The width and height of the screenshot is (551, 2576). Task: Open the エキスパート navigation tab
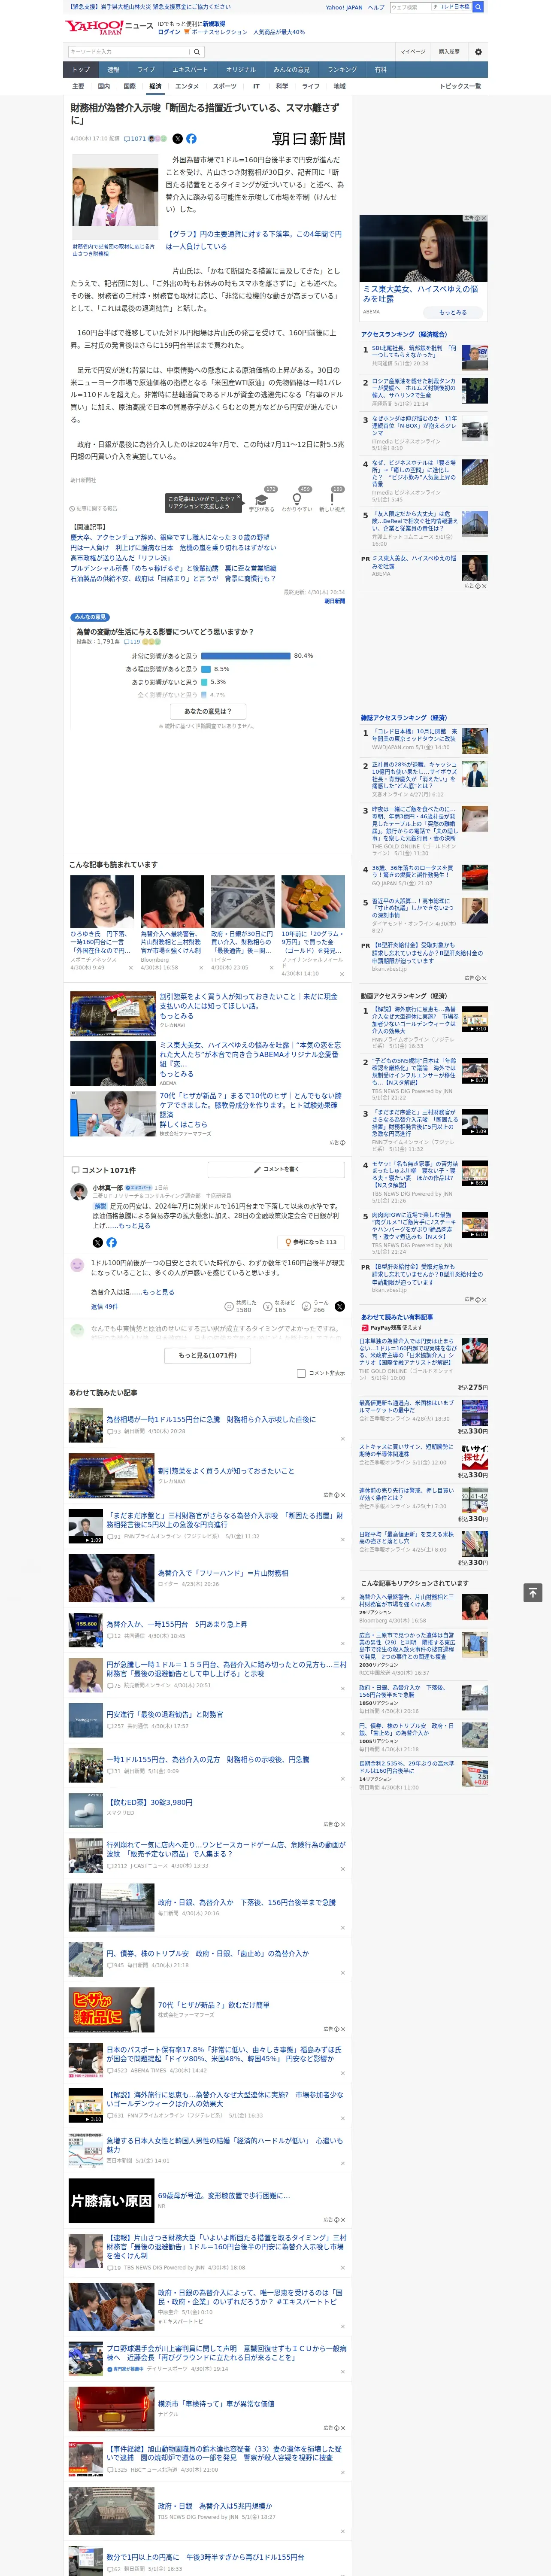(190, 70)
